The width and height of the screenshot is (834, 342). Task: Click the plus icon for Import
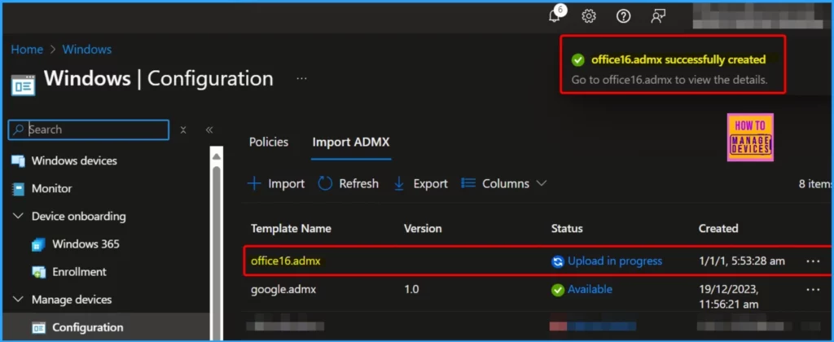[254, 183]
